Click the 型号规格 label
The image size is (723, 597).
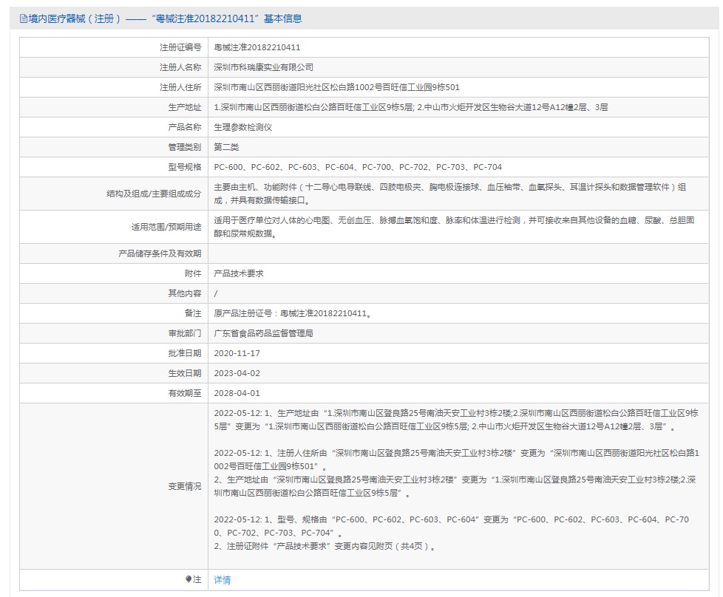point(184,167)
